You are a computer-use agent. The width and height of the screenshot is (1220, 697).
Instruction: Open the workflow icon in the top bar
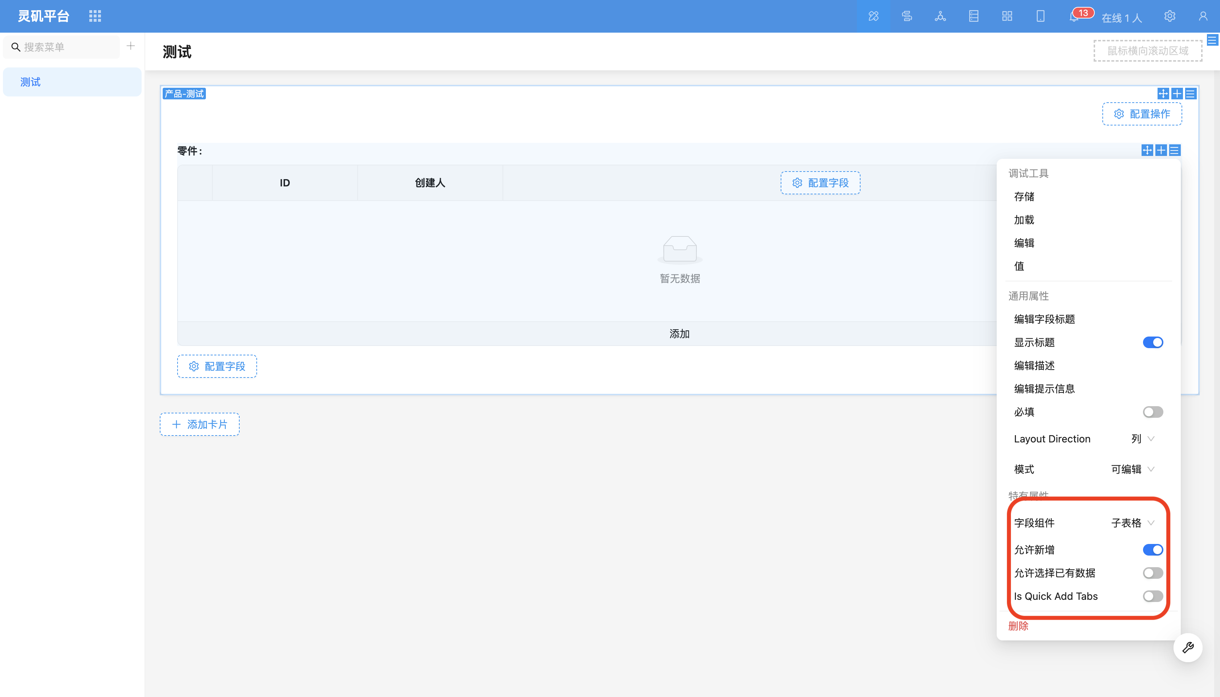point(907,16)
